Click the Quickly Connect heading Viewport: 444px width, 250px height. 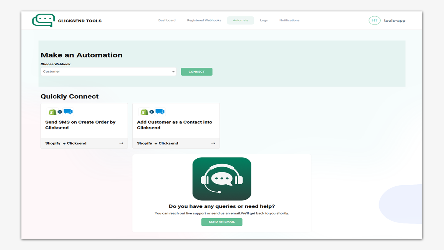pyautogui.click(x=70, y=96)
